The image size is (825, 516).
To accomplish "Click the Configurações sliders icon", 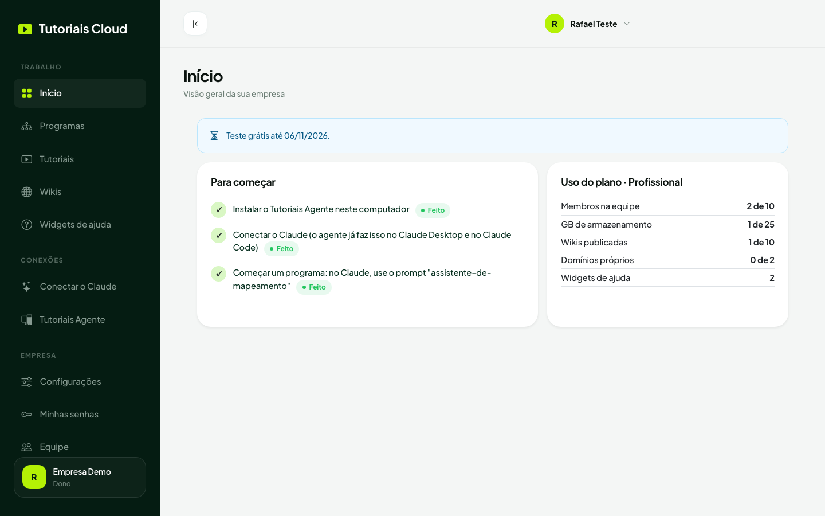I will (x=27, y=382).
